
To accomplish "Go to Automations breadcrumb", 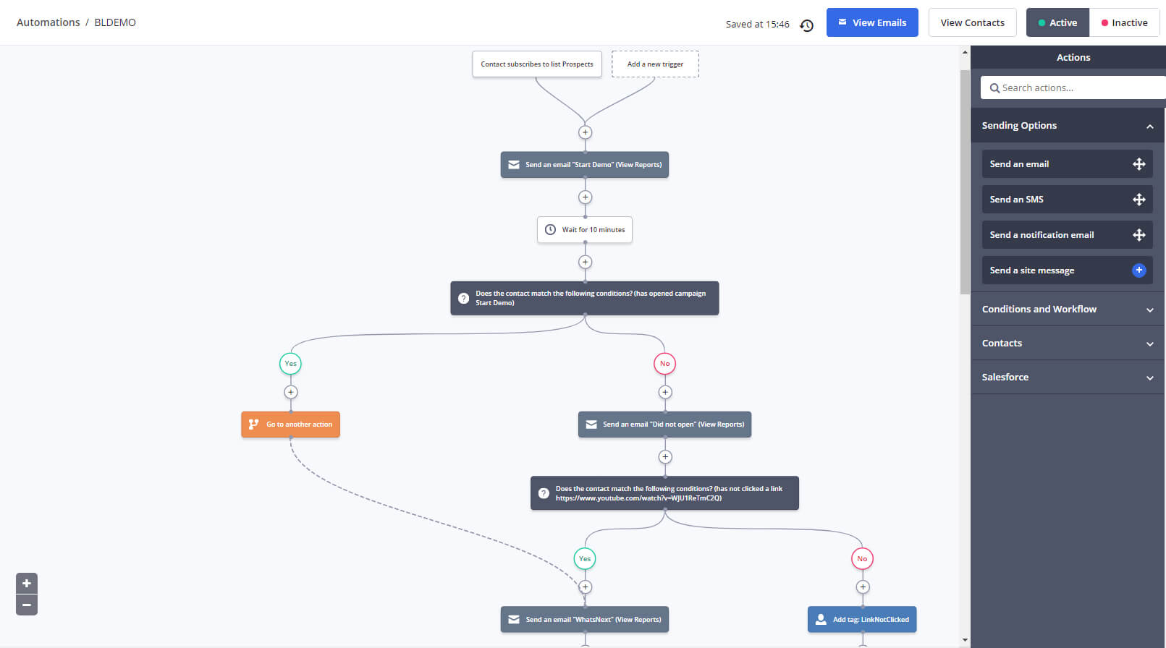I will pos(48,22).
